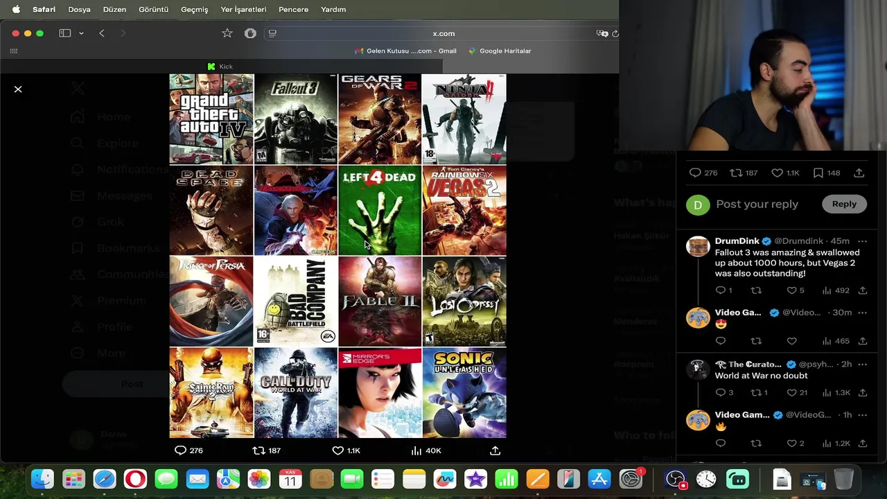Open the sidebar dropdown chevron in Safari
887x499 pixels.
pyautogui.click(x=81, y=33)
